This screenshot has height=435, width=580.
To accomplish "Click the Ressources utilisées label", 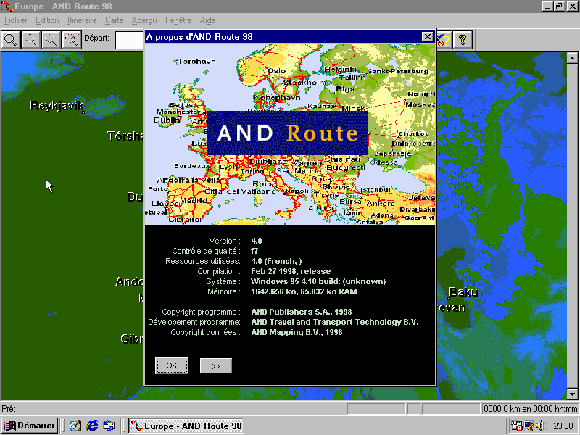I will pyautogui.click(x=203, y=261).
